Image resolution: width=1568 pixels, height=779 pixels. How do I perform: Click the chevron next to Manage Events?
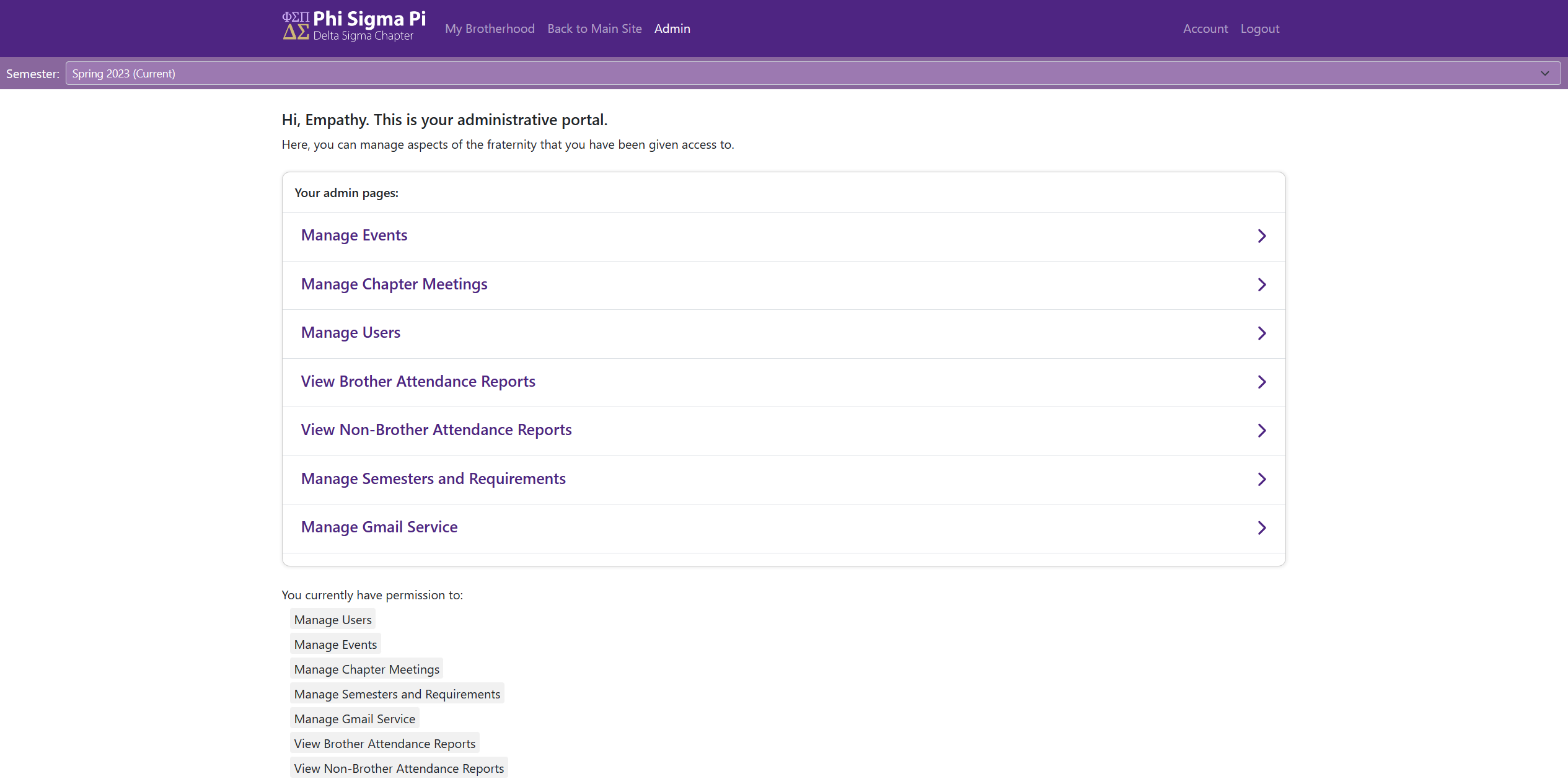coord(1262,236)
